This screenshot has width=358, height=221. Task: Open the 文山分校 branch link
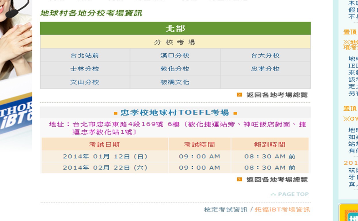click(85, 82)
